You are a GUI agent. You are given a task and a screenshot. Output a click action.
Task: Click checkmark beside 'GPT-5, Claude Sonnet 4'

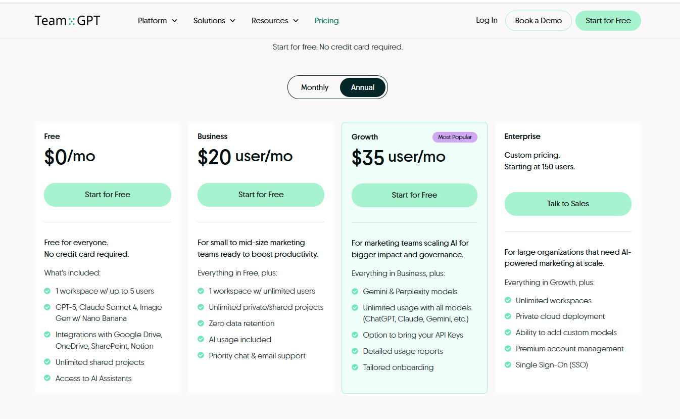pos(47,307)
